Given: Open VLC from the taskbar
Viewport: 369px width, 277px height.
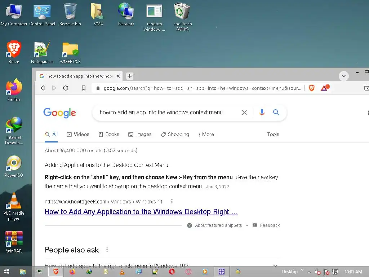Looking at the screenshot, I should (122, 272).
